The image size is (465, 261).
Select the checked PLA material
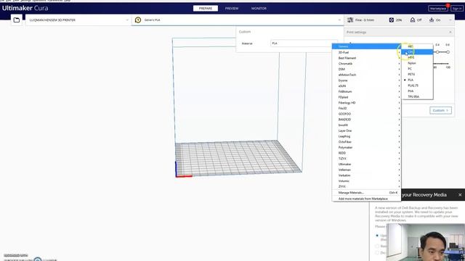(418, 80)
